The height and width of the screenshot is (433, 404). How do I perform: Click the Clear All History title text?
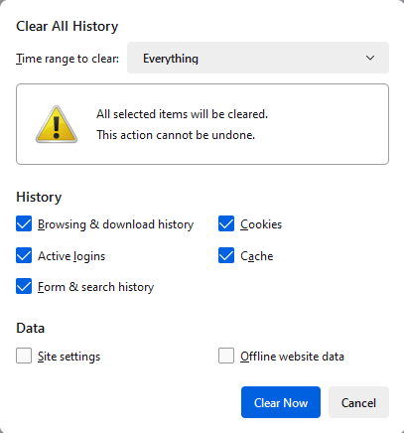(67, 26)
